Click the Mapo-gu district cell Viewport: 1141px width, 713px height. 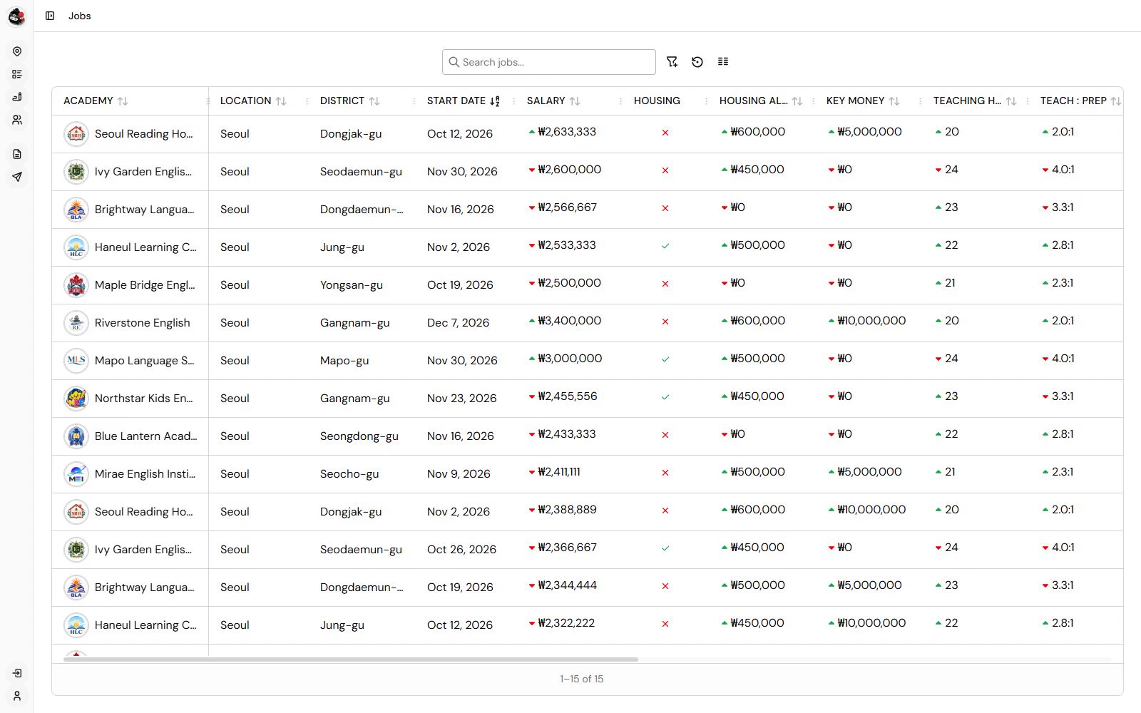click(344, 361)
